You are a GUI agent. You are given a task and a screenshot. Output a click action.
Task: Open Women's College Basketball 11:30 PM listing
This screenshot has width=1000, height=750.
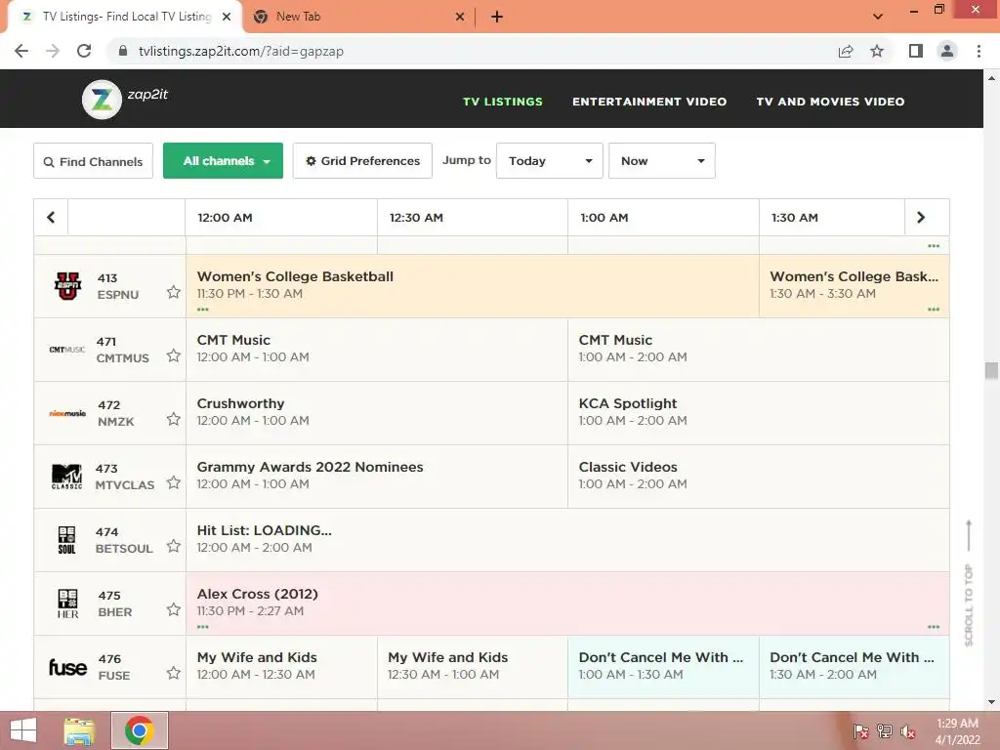(473, 286)
